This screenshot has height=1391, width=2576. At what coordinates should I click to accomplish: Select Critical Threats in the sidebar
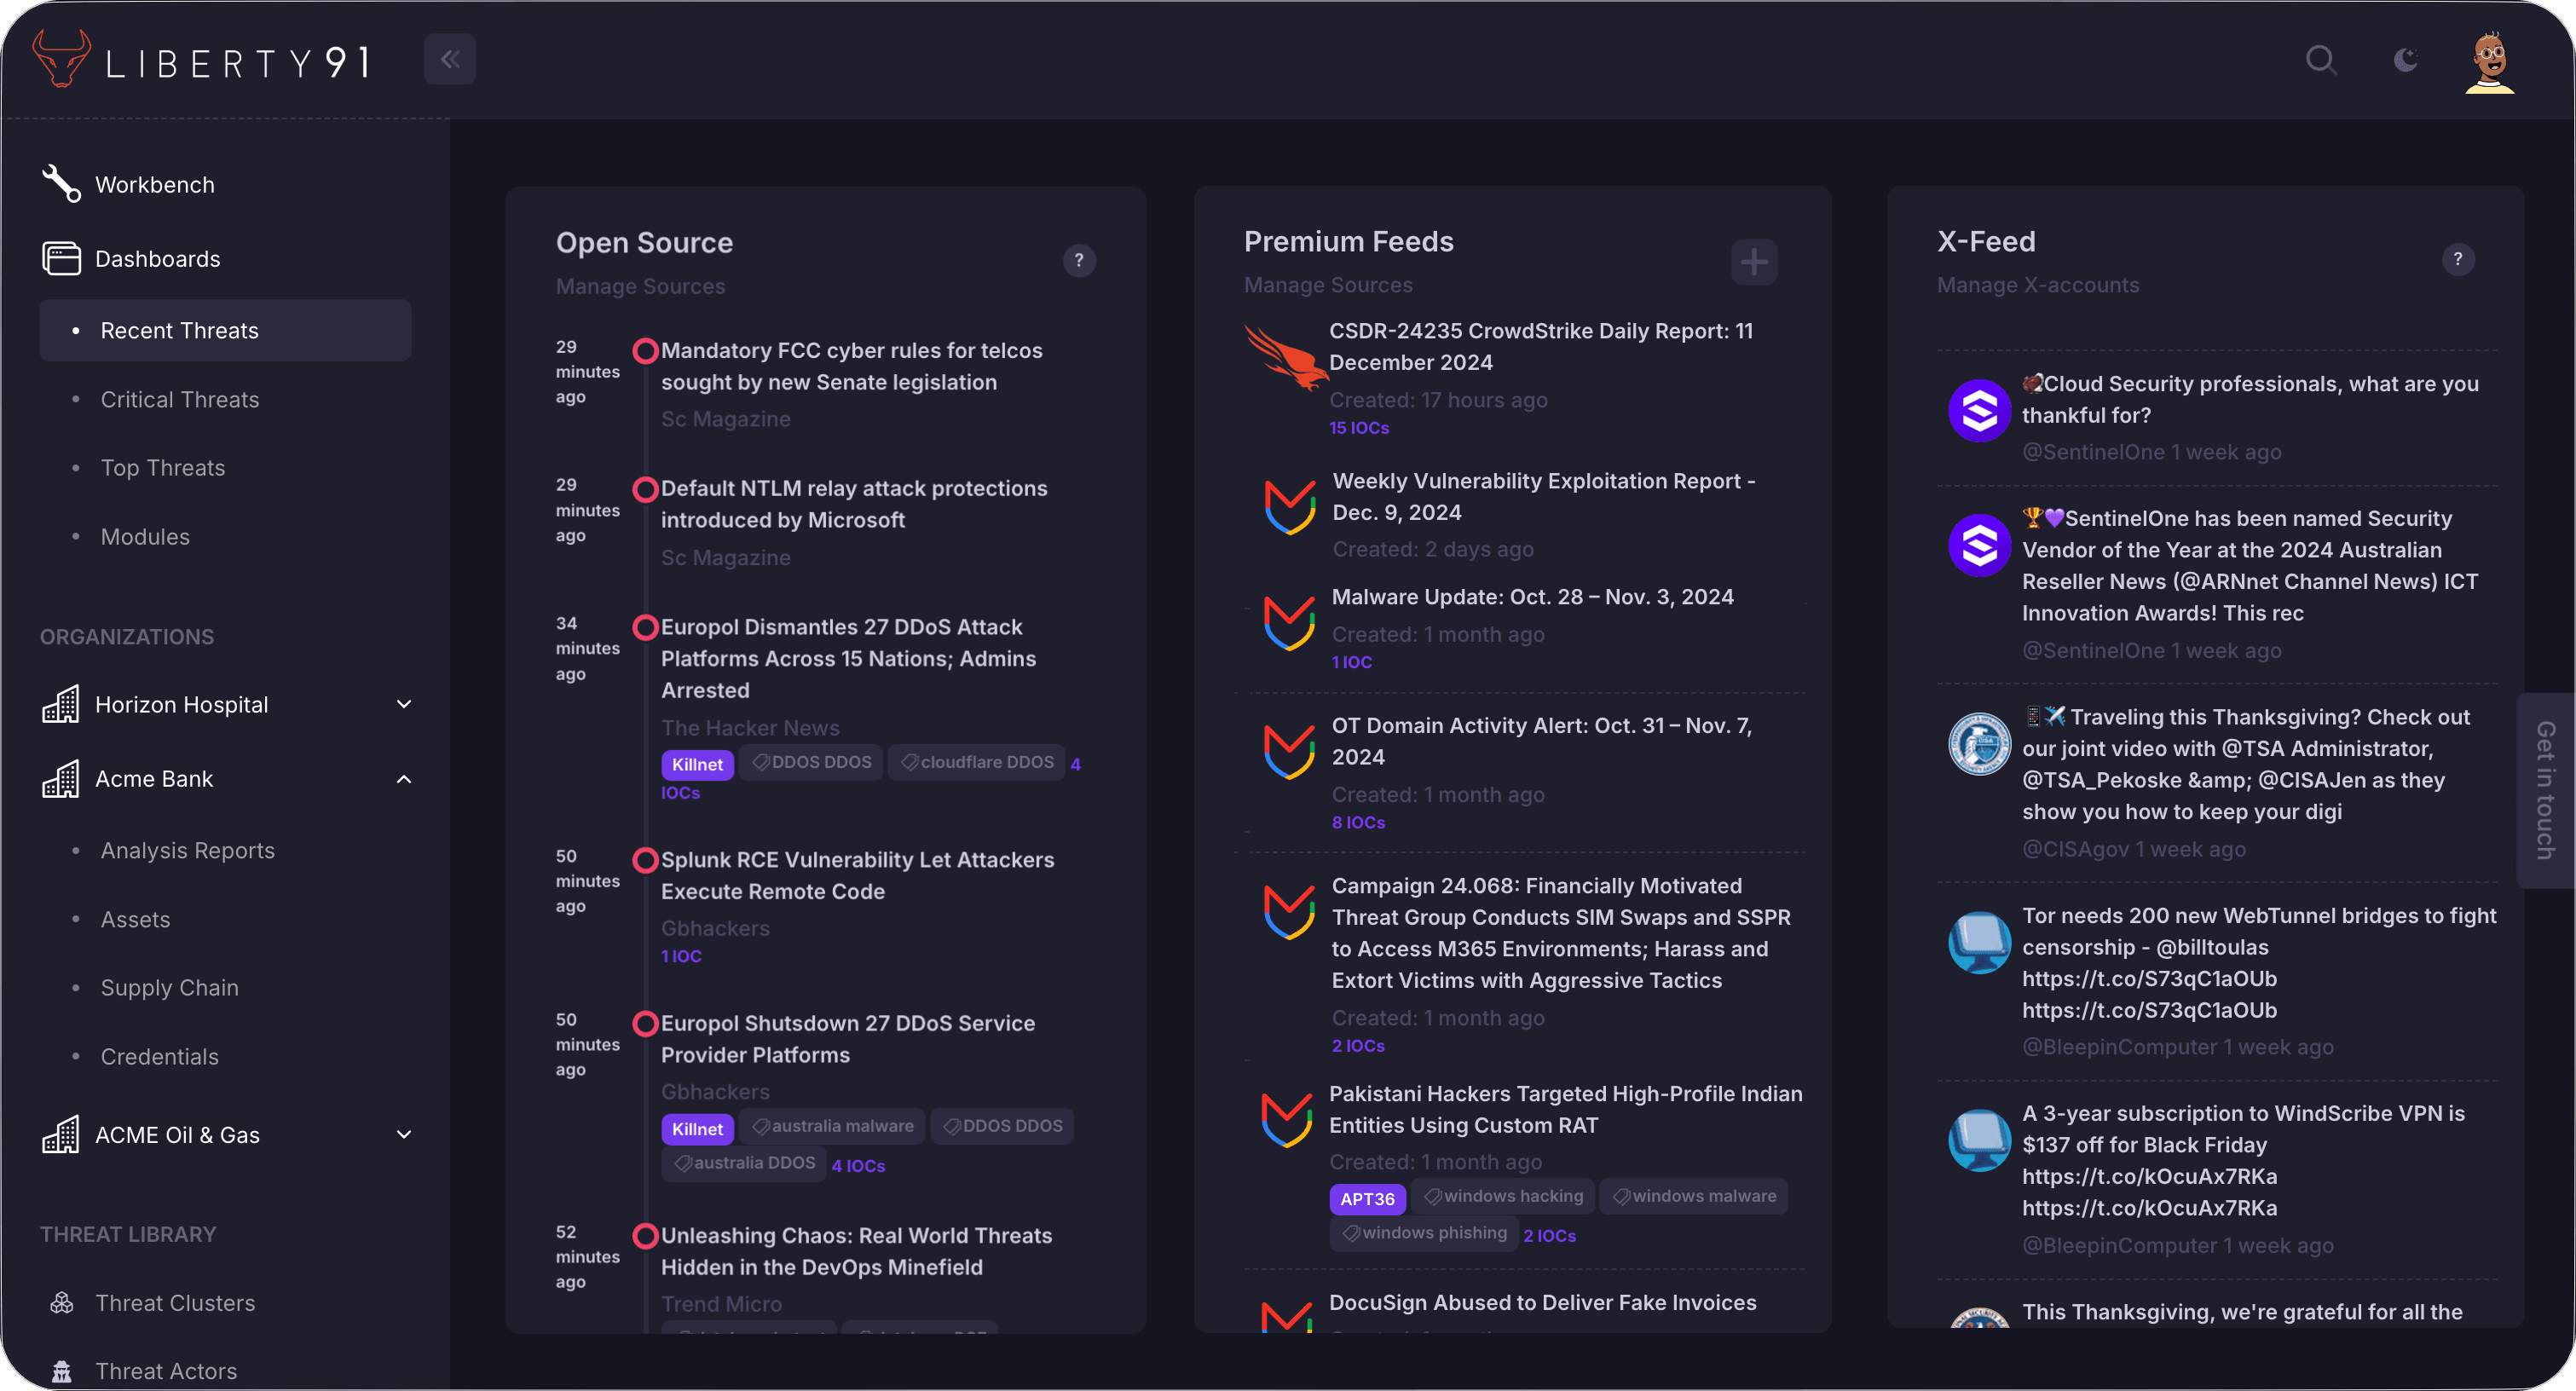click(x=179, y=399)
